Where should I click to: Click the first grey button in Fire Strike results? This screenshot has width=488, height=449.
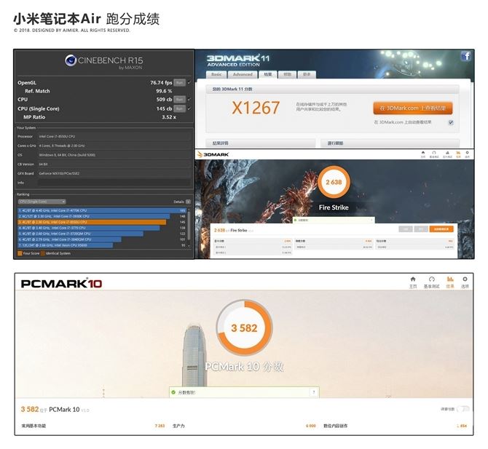tap(406, 229)
